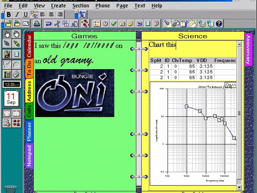The image size is (257, 193).
Task: Open the main icon bar dropdown arrow
Action: coord(2,22)
